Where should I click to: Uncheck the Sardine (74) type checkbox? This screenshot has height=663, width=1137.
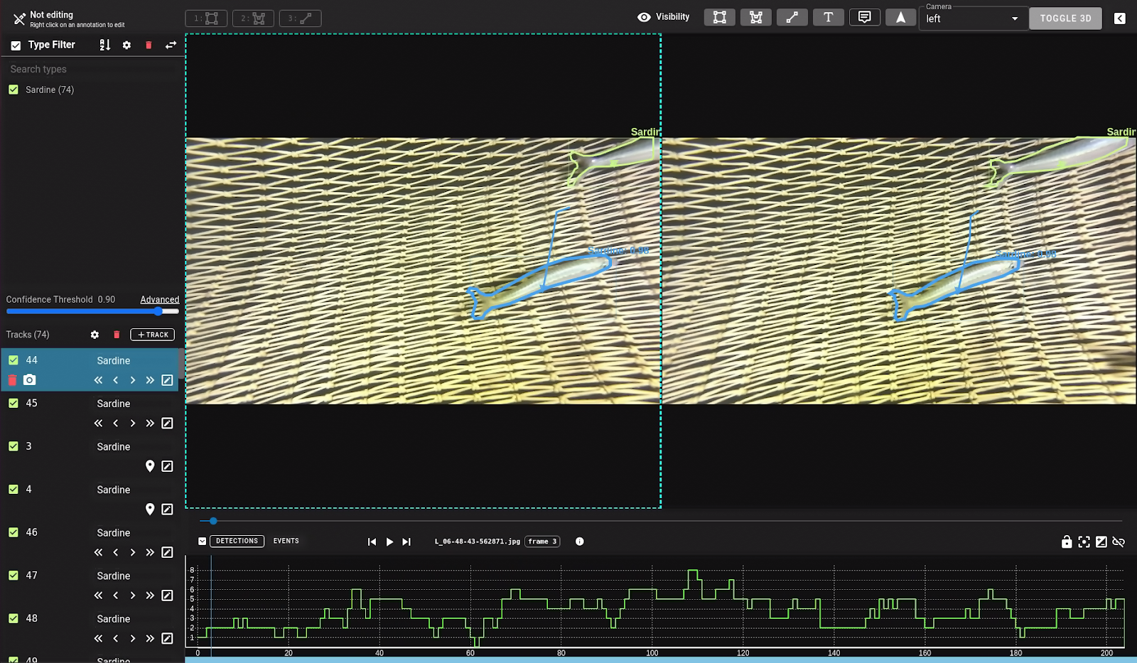coord(14,90)
